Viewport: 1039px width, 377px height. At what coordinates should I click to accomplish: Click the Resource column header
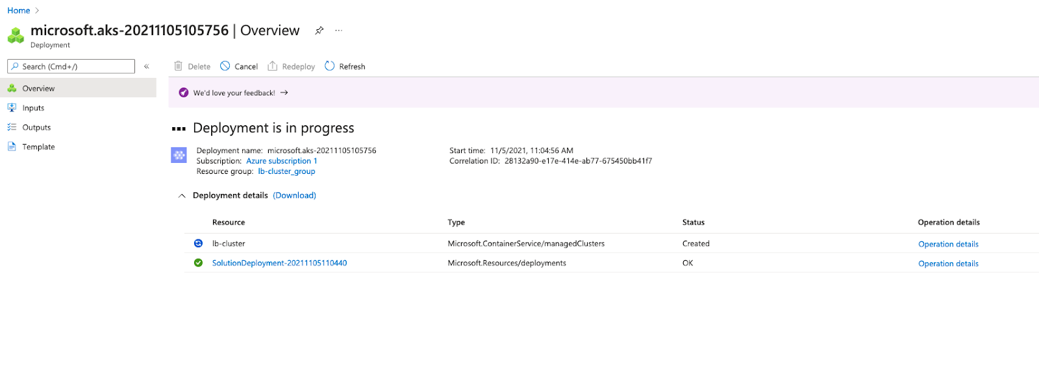229,222
